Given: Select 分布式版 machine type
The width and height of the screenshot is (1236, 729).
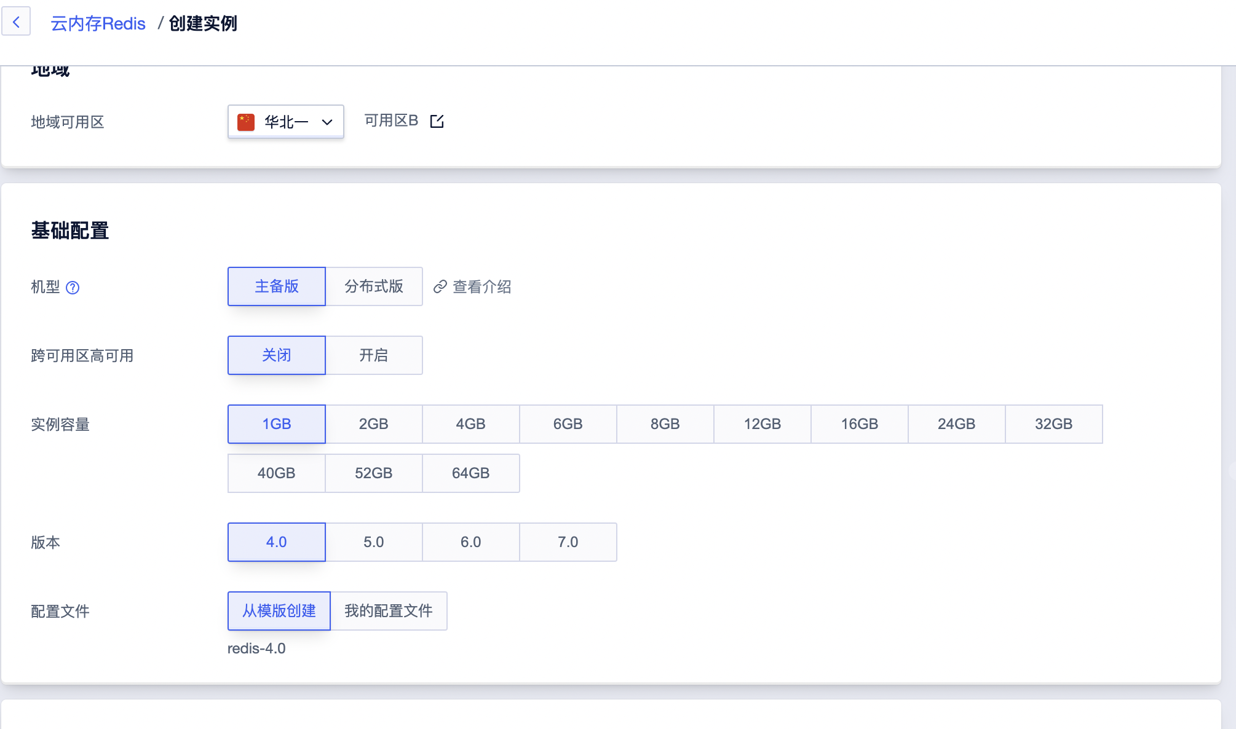Looking at the screenshot, I should (x=373, y=286).
